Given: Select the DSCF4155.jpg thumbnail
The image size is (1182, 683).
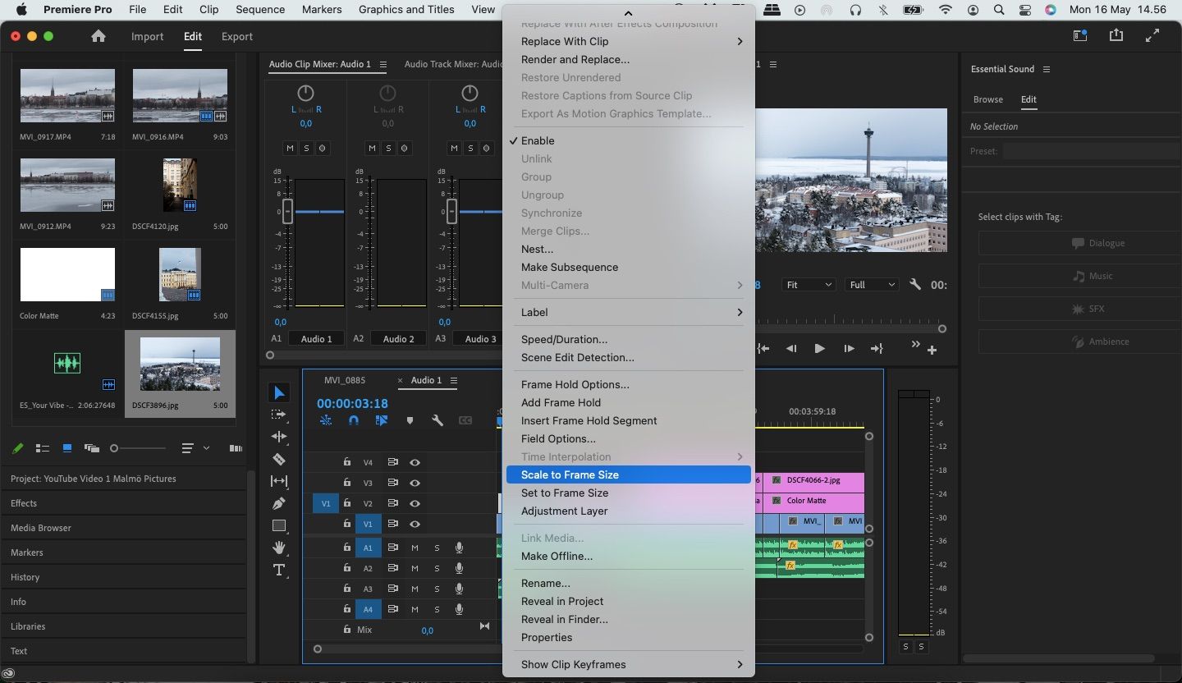Looking at the screenshot, I should [x=180, y=275].
